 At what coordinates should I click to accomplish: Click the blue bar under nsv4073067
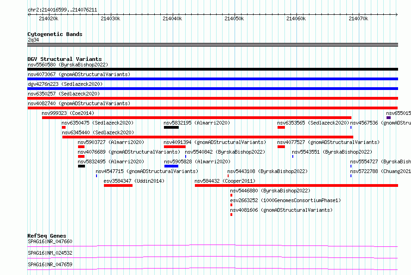click(x=212, y=79)
